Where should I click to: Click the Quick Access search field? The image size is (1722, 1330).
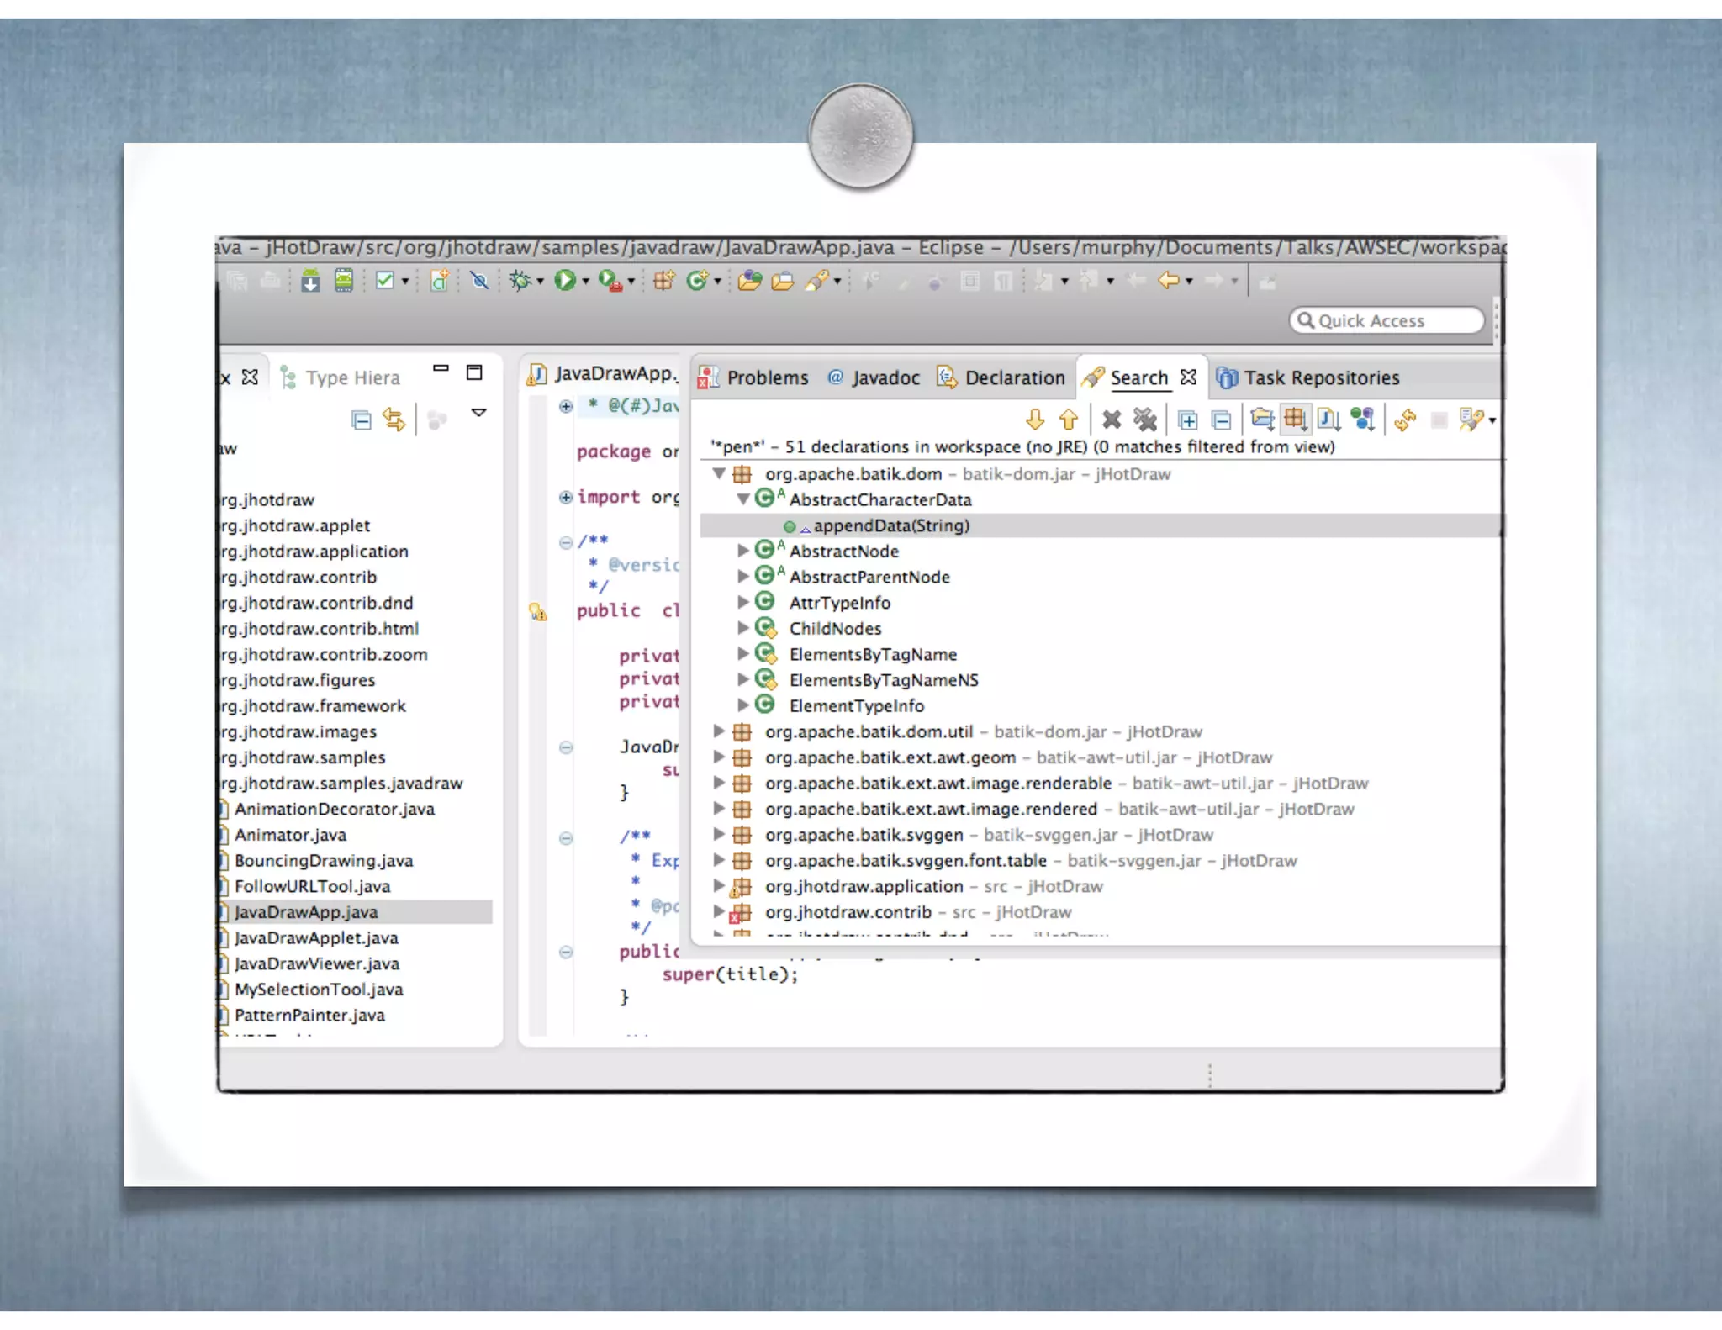tap(1387, 321)
